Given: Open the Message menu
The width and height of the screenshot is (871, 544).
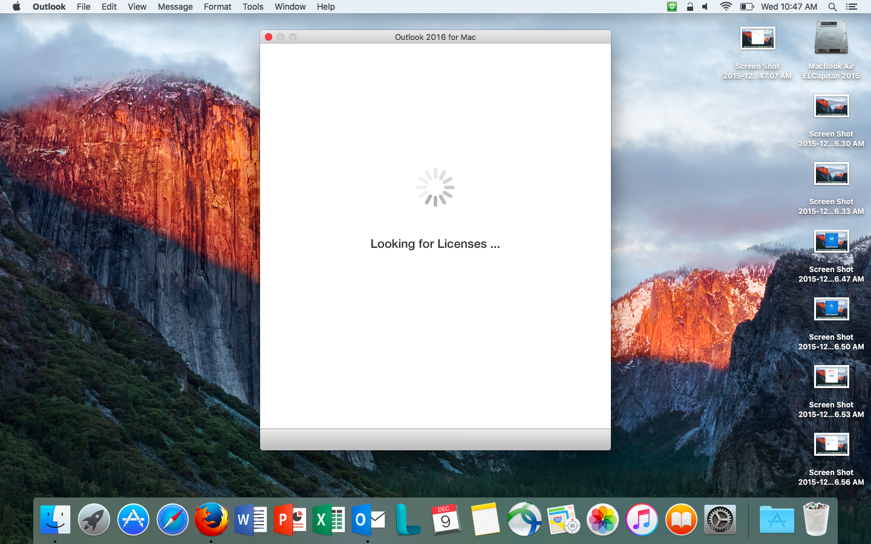Looking at the screenshot, I should point(175,7).
